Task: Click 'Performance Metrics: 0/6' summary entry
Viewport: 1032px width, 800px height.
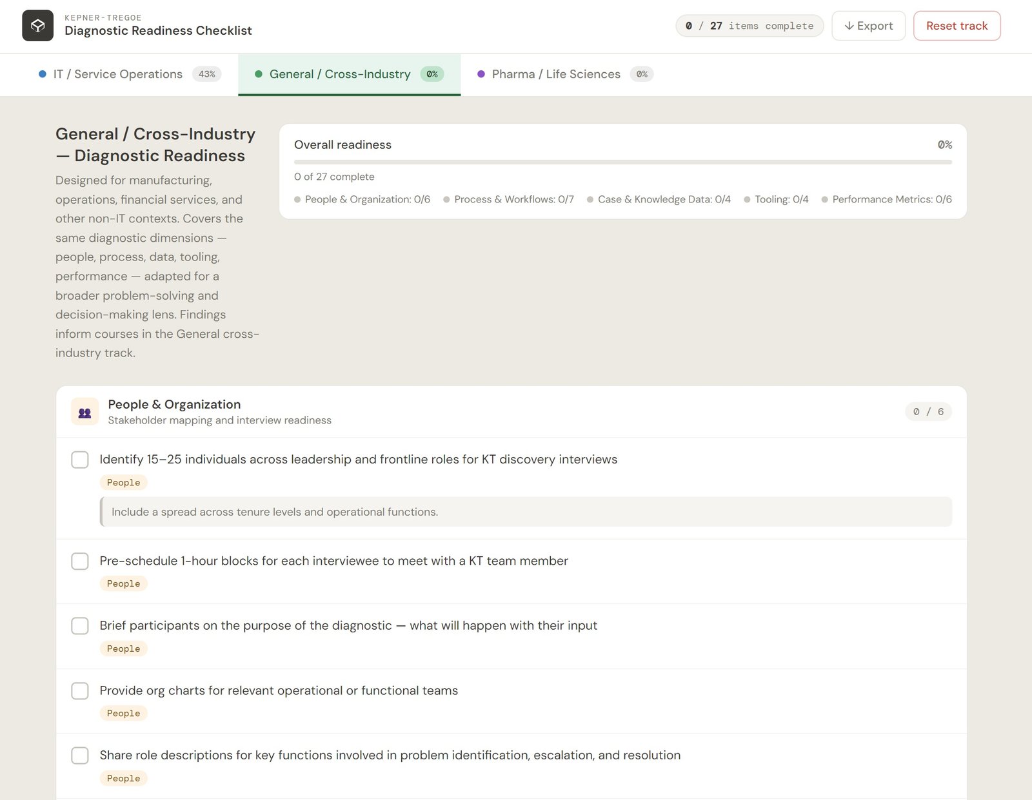Action: point(887,200)
